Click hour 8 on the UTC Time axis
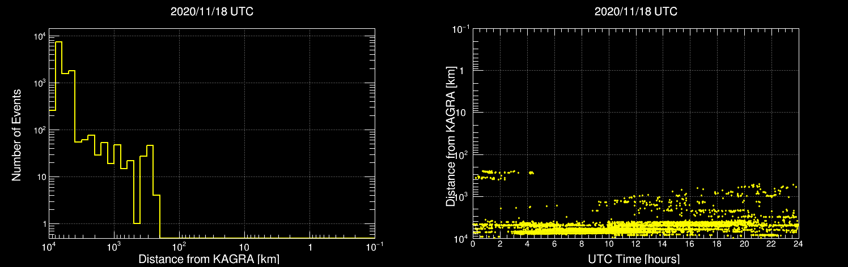The width and height of the screenshot is (848, 267). (x=582, y=244)
